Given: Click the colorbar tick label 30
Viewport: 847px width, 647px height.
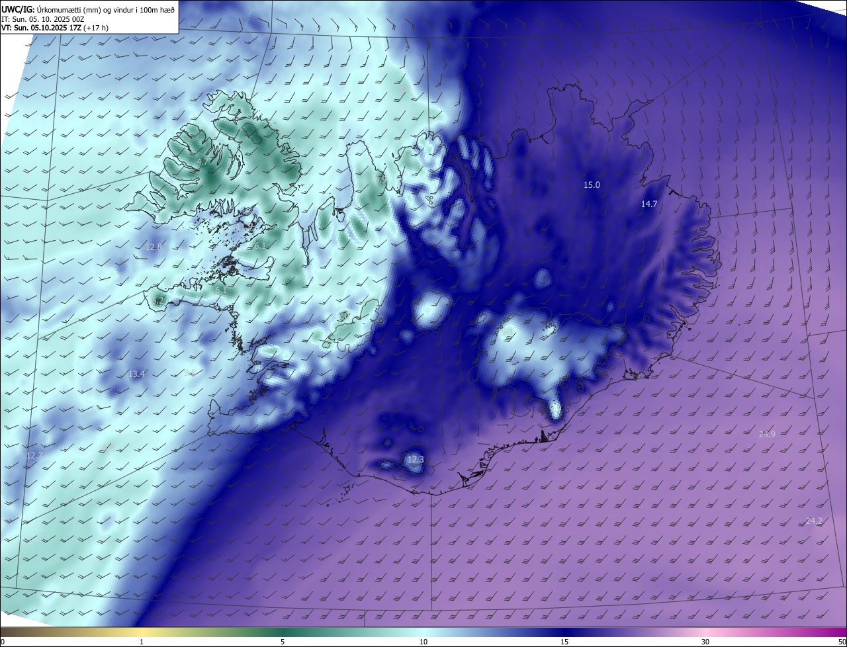Looking at the screenshot, I should point(705,642).
